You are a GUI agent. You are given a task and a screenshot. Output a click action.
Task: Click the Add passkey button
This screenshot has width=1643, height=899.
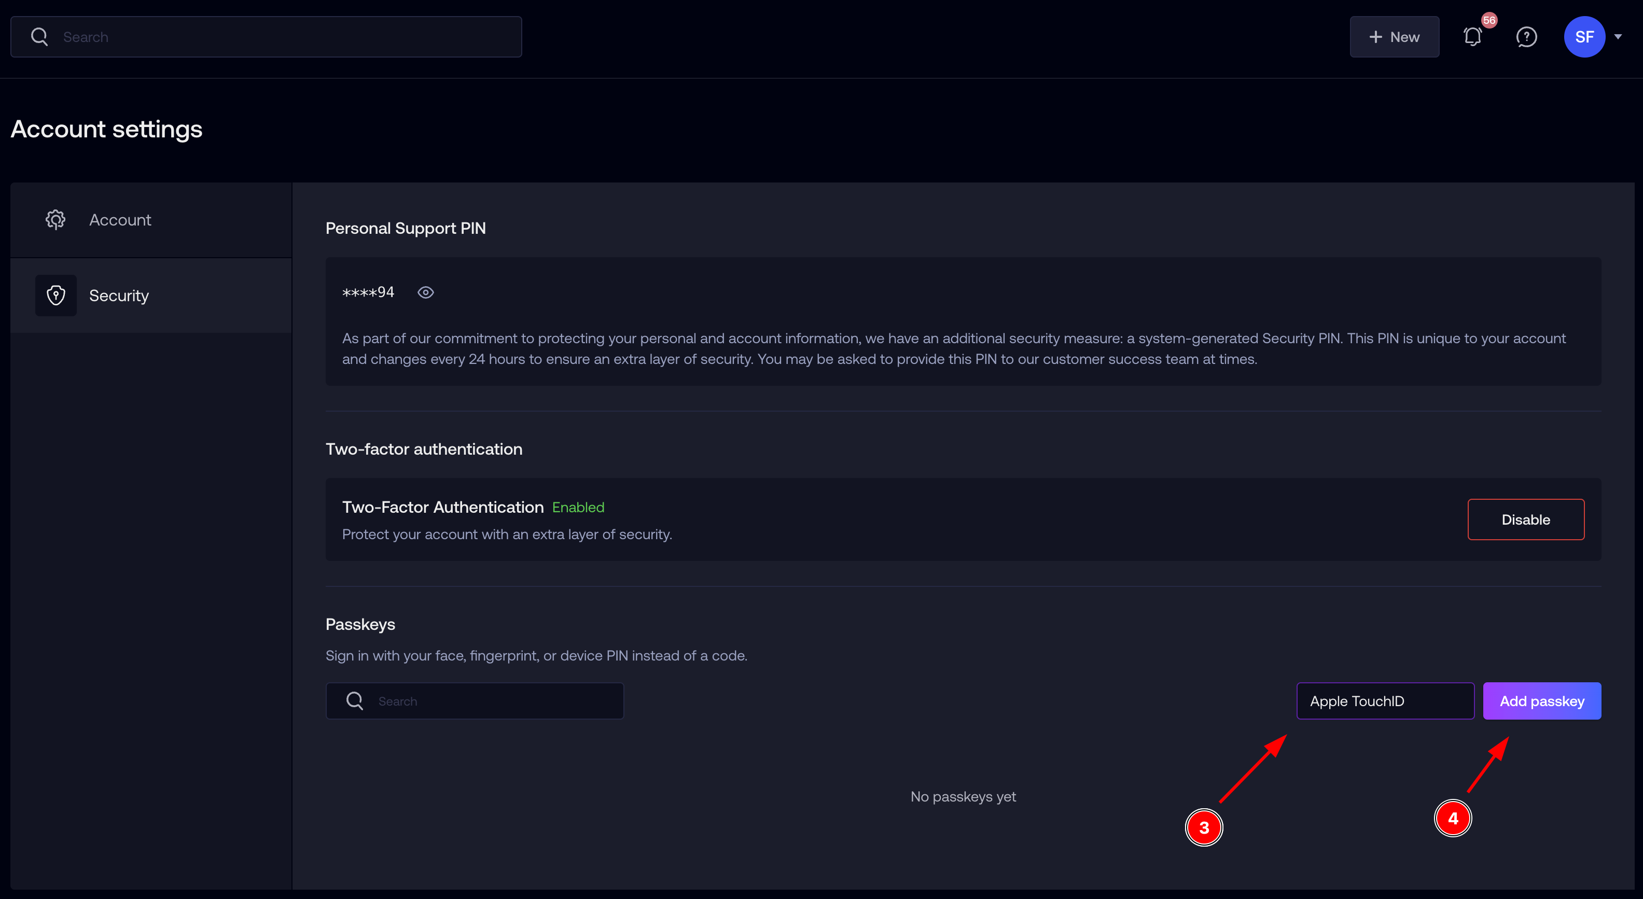coord(1541,701)
